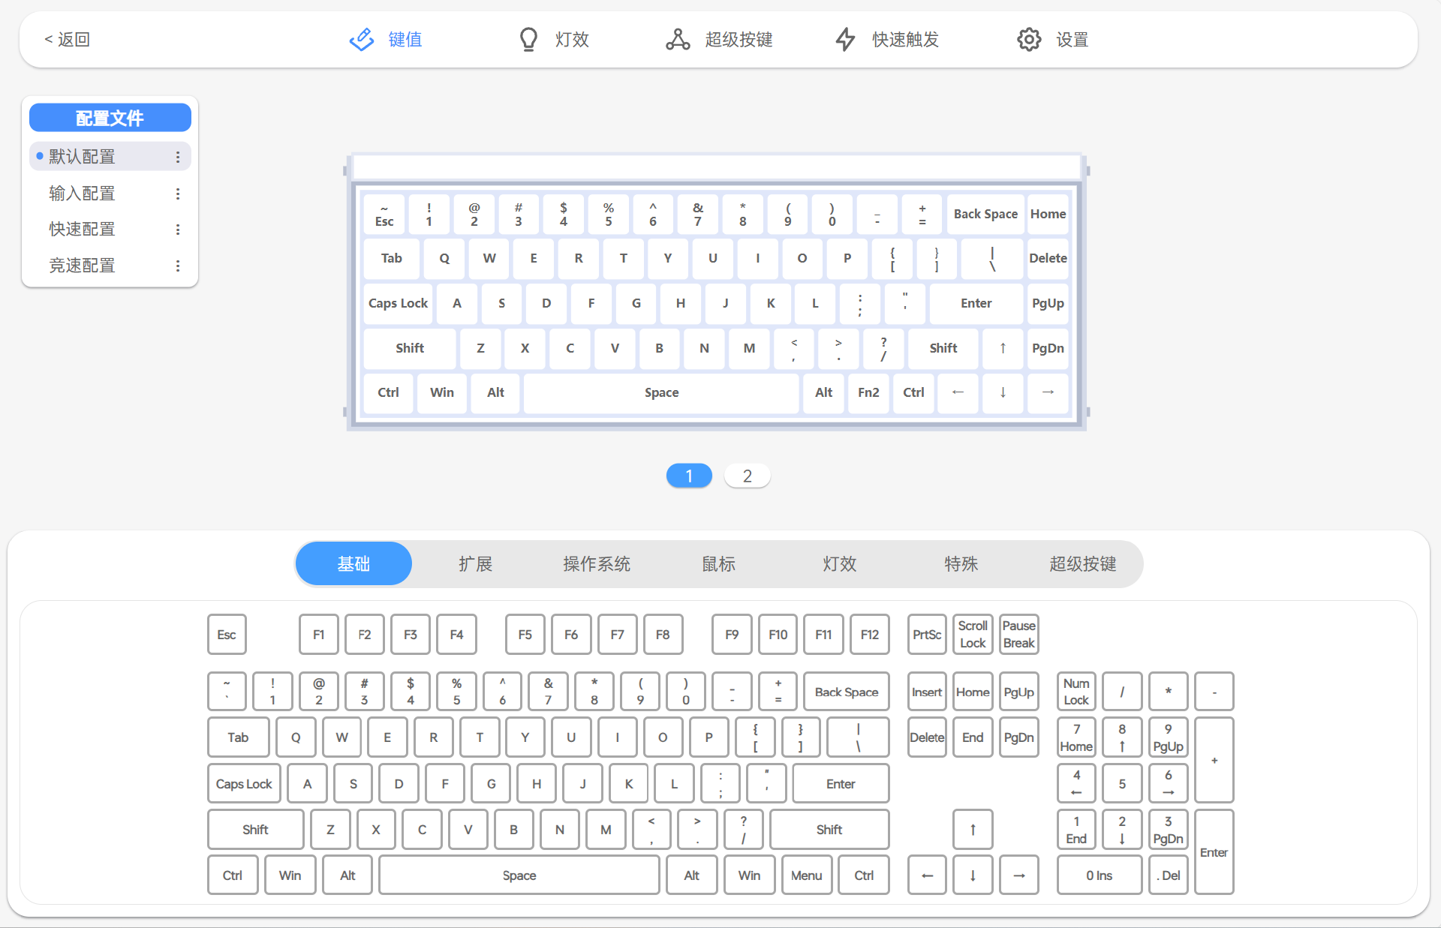Choose Caps Lock in the key panel
1441x928 pixels.
(244, 784)
